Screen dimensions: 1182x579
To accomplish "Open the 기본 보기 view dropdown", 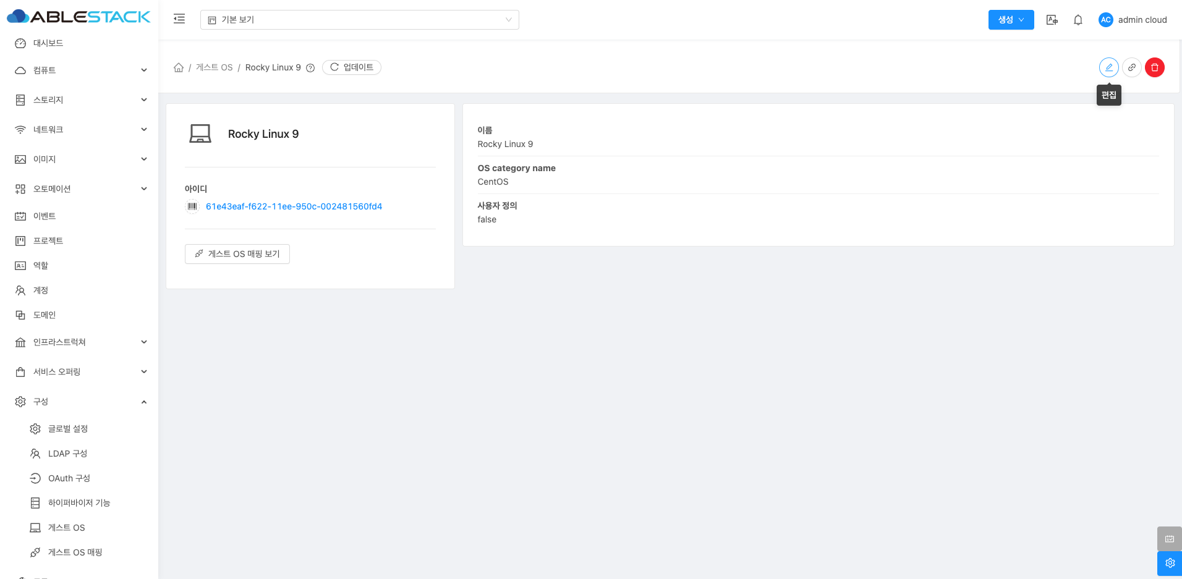I will click(359, 20).
